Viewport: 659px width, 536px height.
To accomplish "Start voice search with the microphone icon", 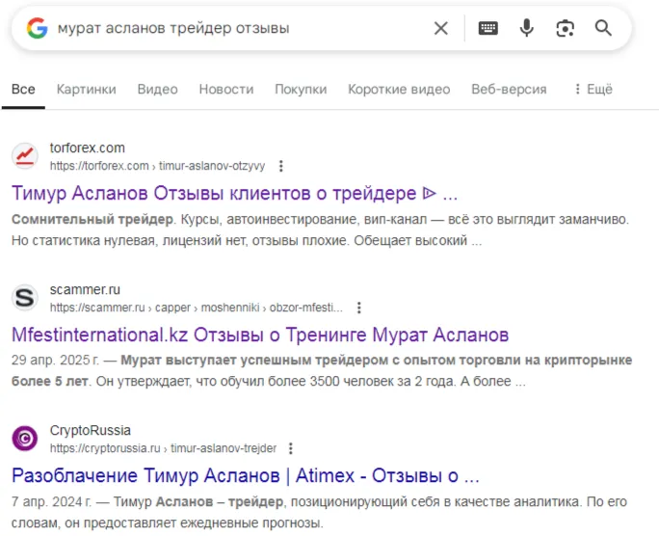I will point(526,28).
